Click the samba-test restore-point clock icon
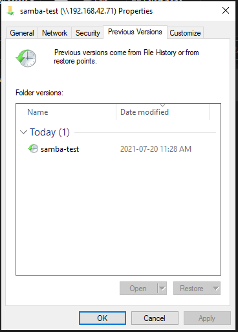 click(x=33, y=148)
